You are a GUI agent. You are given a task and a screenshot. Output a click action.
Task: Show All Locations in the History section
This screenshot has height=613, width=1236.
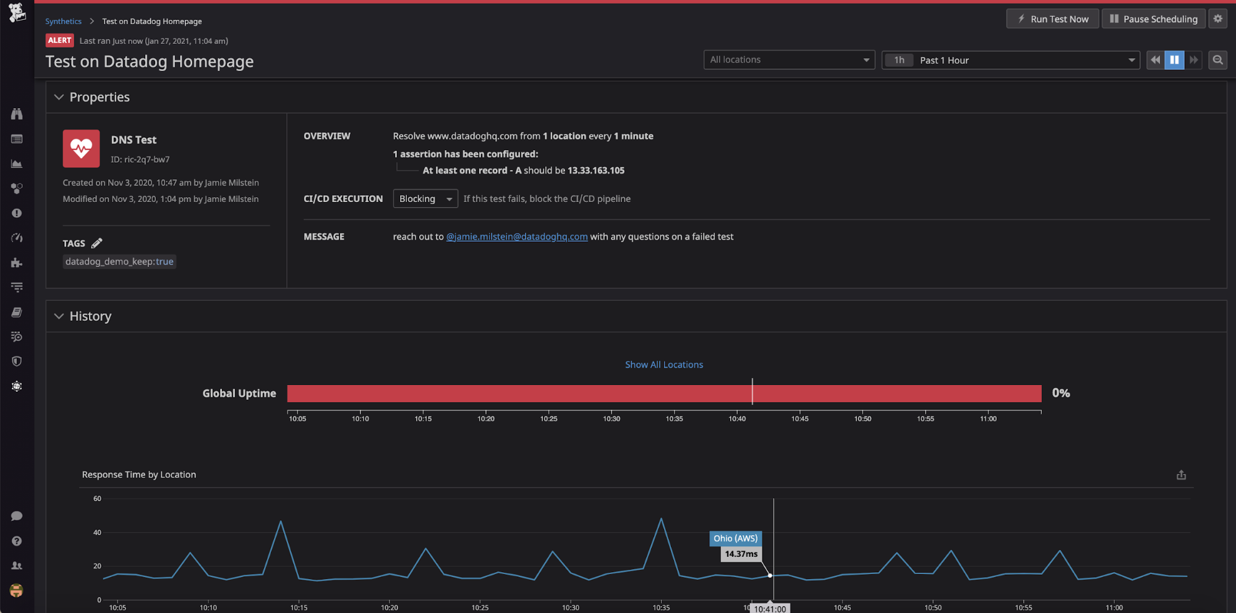[x=663, y=364]
